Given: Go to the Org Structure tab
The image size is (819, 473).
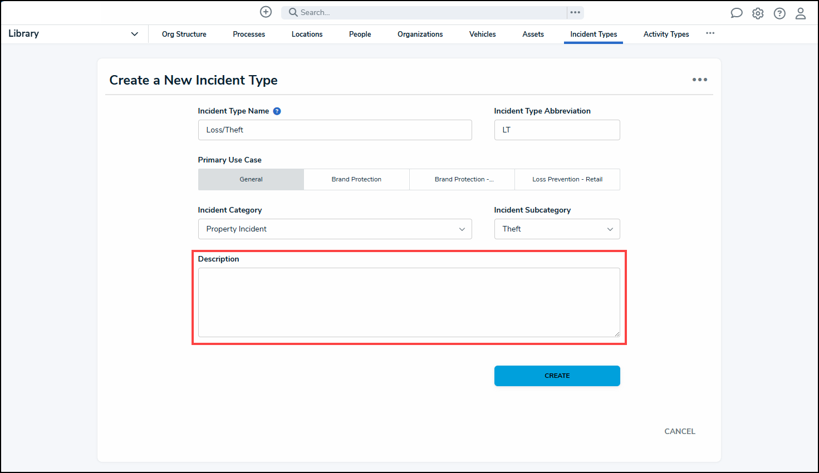Looking at the screenshot, I should 184,34.
